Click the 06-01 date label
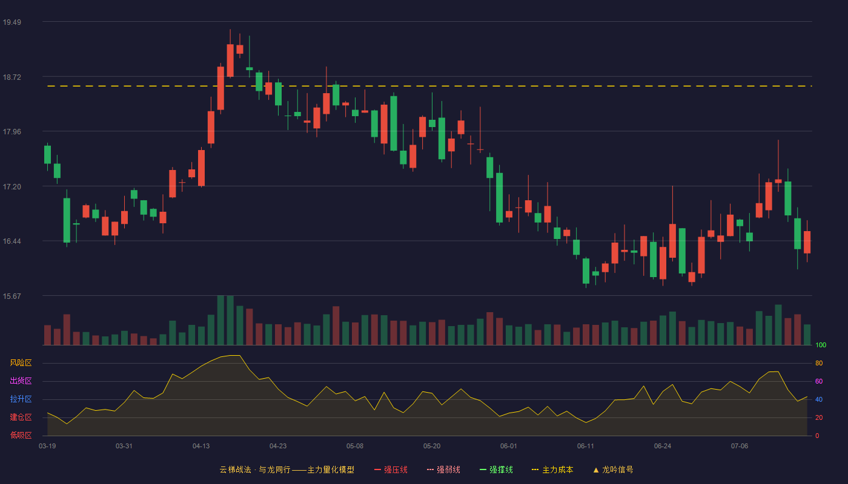The width and height of the screenshot is (848, 484). [509, 446]
